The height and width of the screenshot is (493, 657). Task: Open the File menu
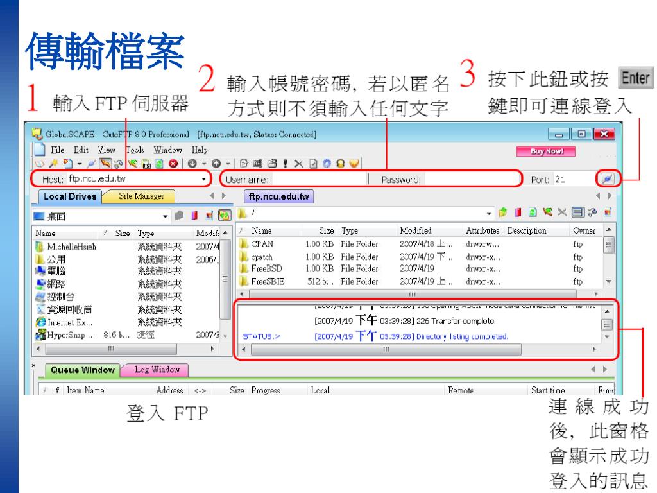57,150
